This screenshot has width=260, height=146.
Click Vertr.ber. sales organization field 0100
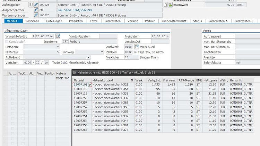pyautogui.click(x=27, y=62)
